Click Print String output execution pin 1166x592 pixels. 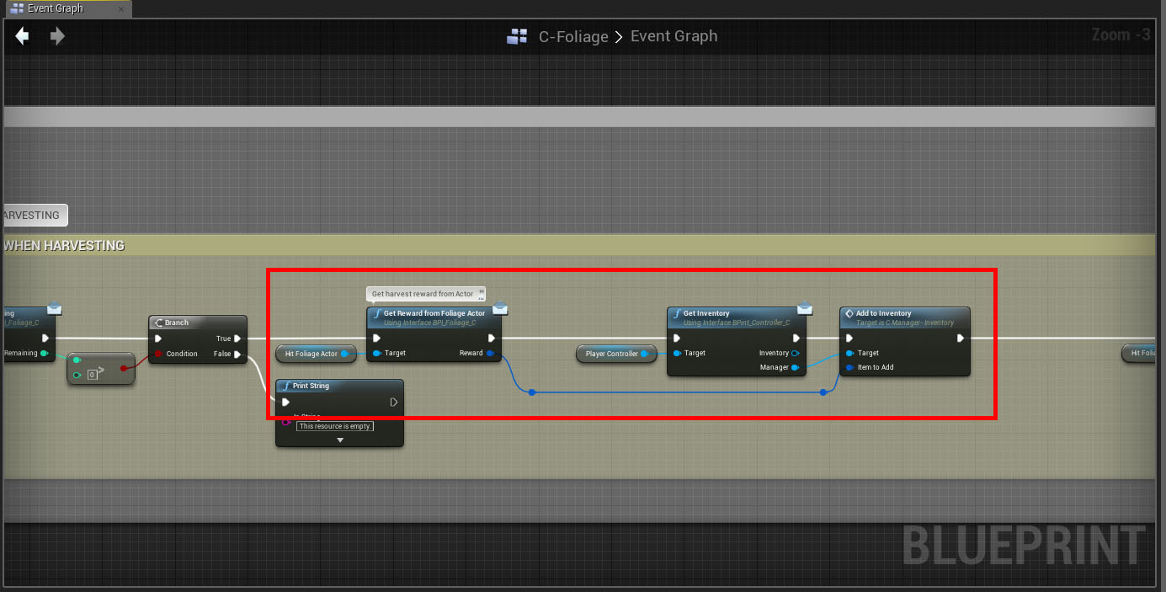coord(393,403)
